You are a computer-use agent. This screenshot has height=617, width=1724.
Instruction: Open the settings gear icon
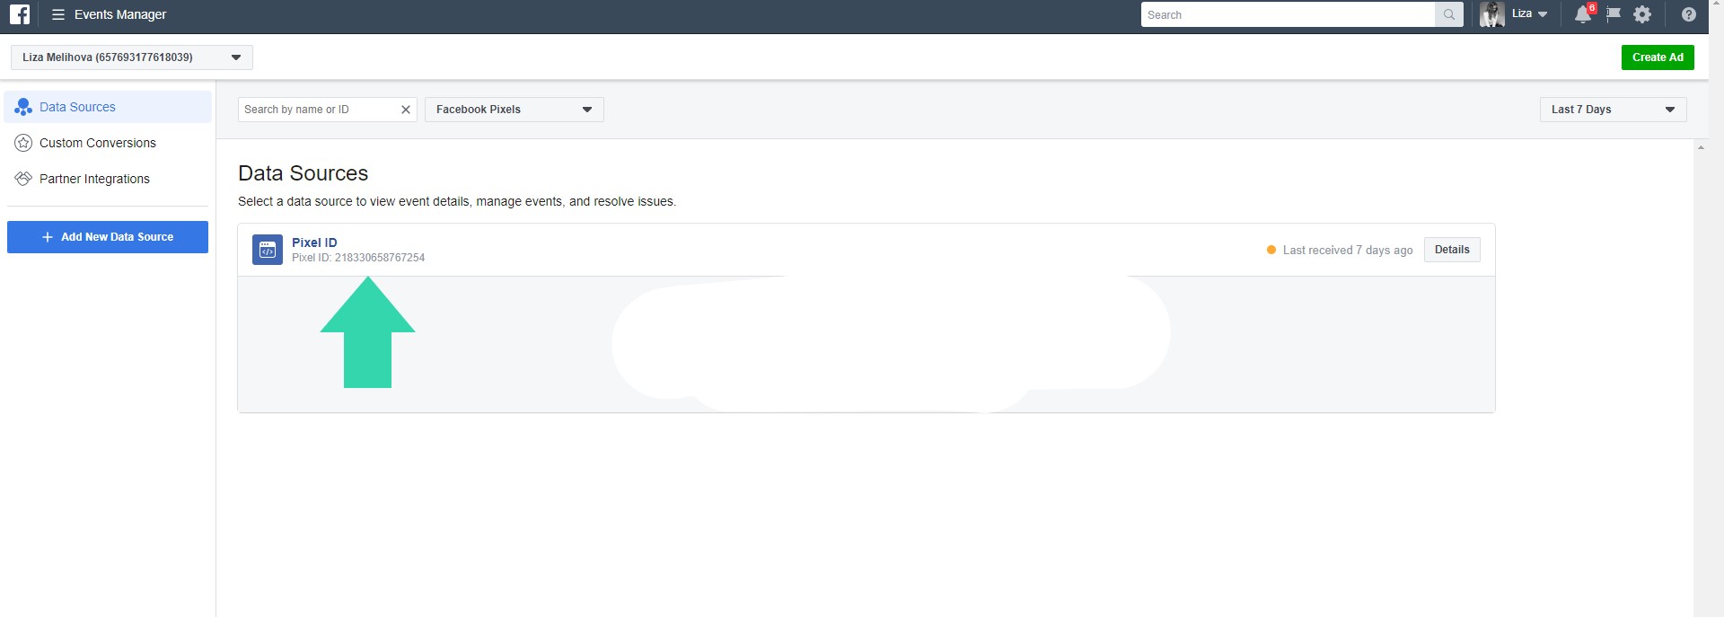(x=1642, y=14)
